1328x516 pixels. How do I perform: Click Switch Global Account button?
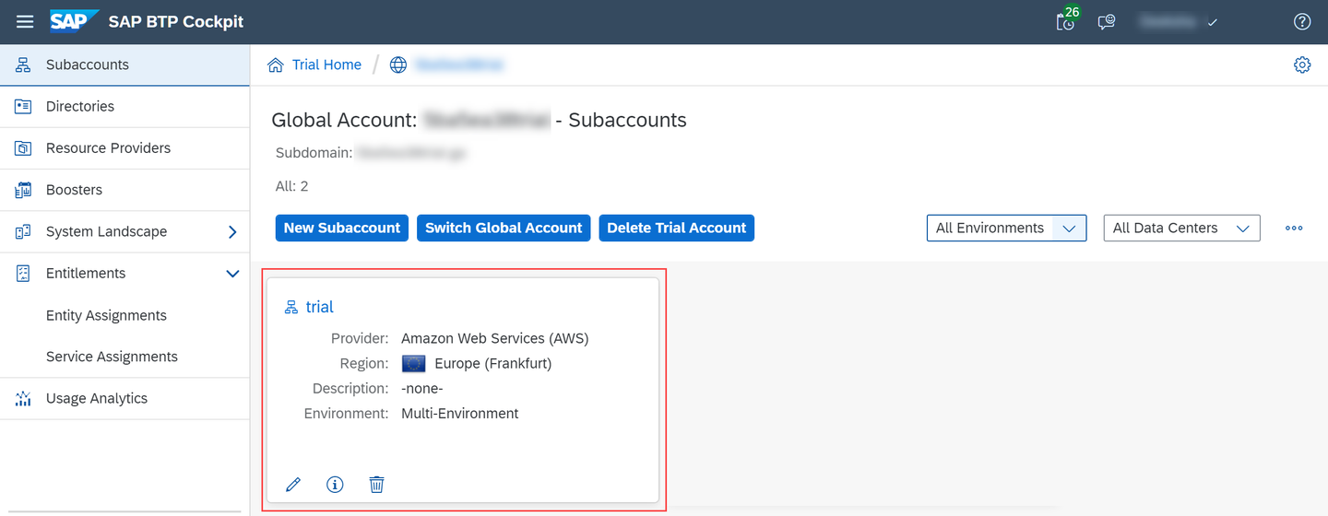[504, 228]
